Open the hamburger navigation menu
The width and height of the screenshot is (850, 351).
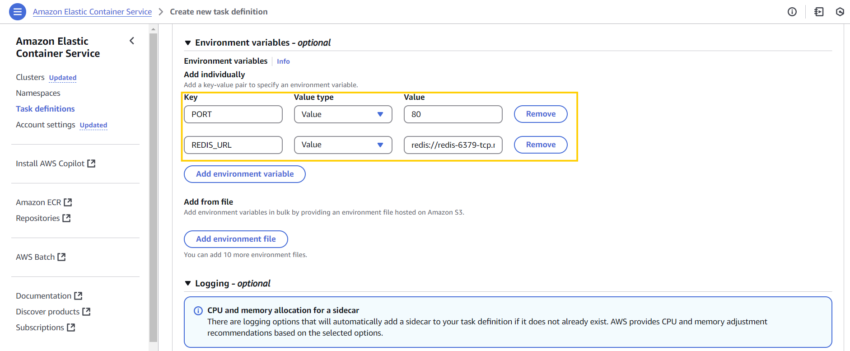pyautogui.click(x=18, y=12)
